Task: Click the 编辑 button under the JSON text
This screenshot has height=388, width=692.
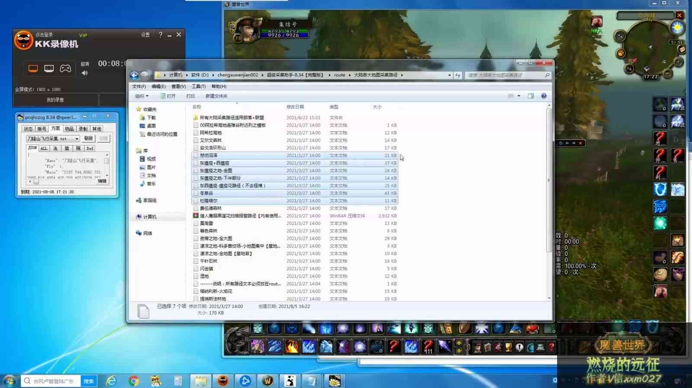Action: tap(102, 181)
